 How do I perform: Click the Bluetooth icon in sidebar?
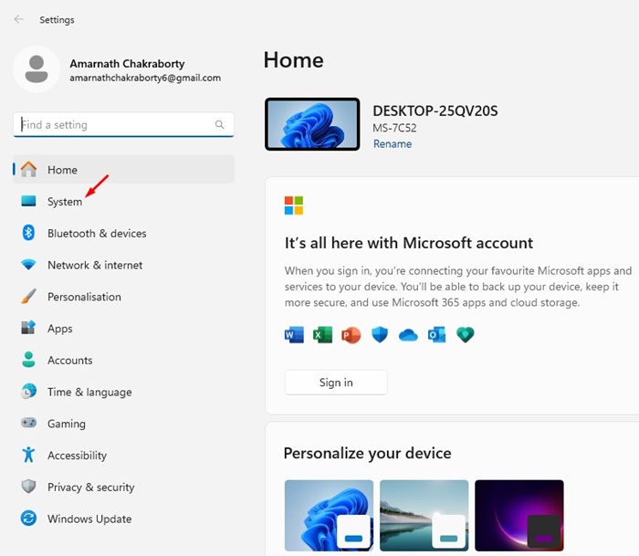[x=28, y=233]
